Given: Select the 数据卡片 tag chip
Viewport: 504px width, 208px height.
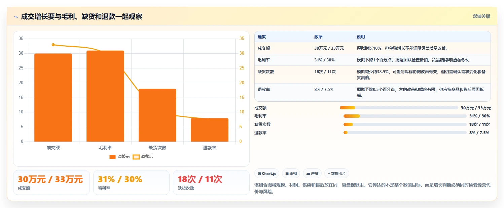Looking at the screenshot, I should tap(337, 173).
